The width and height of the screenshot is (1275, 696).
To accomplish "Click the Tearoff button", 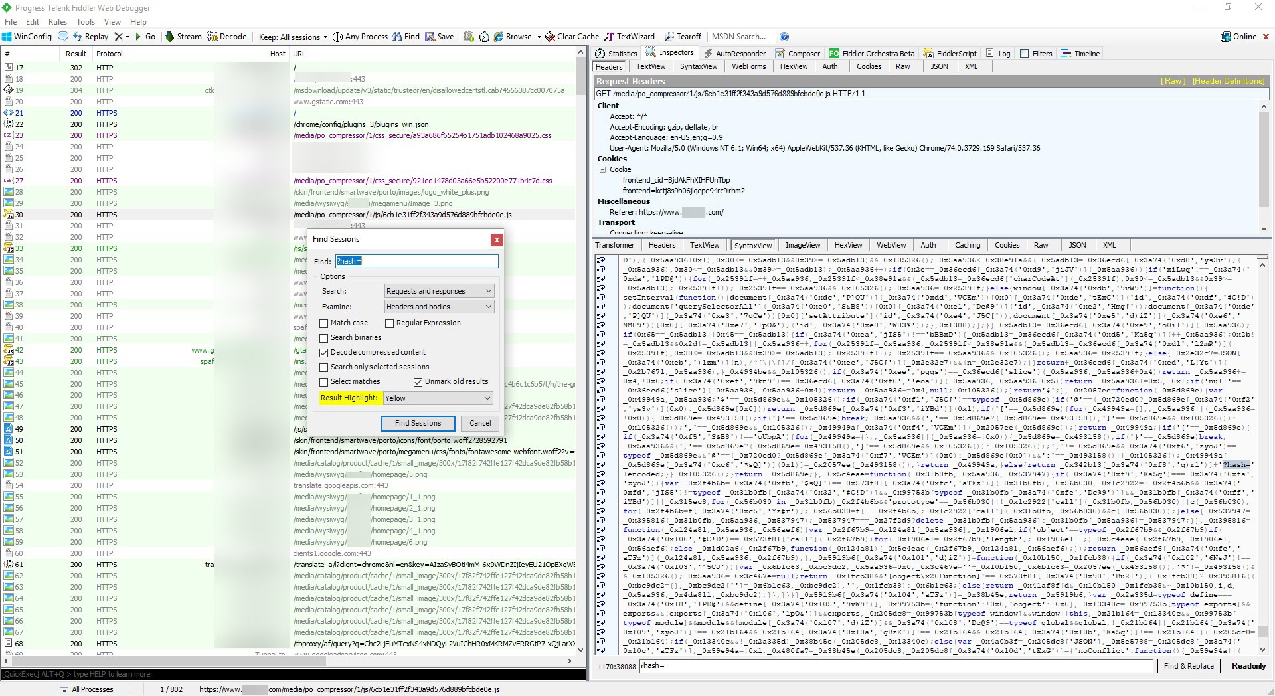I will (x=683, y=37).
